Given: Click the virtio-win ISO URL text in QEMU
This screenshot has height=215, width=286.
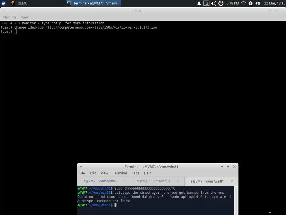Looking at the screenshot, I should pyautogui.click(x=101, y=27).
